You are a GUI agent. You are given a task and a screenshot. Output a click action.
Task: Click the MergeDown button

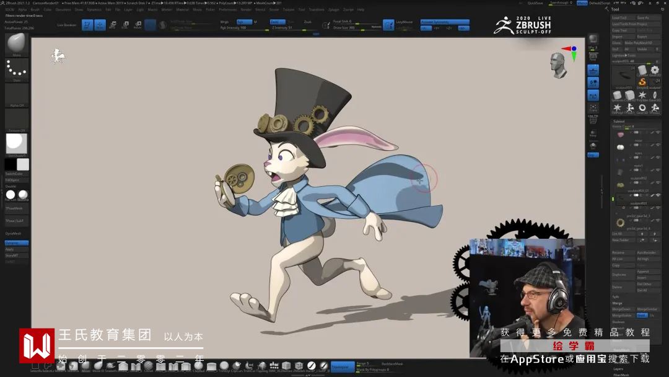click(623, 309)
